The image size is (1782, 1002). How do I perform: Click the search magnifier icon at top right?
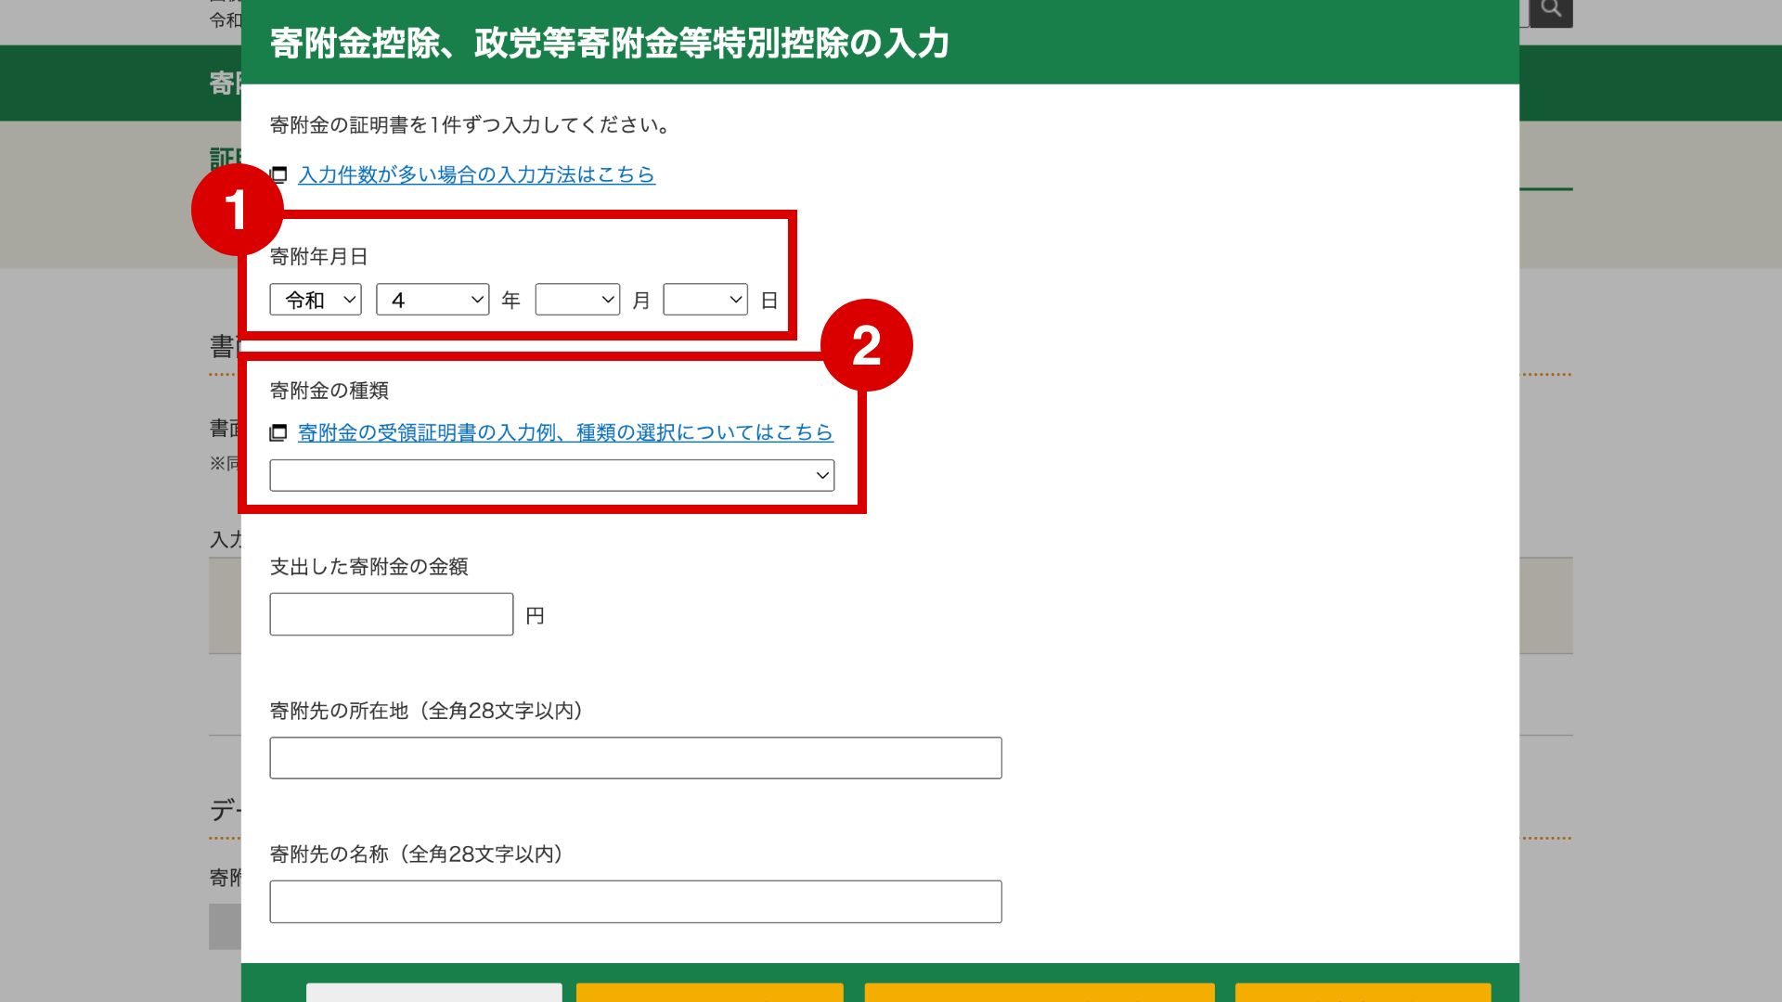[1551, 10]
